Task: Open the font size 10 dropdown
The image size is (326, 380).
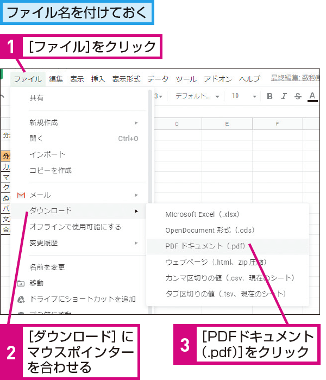Action: [x=244, y=96]
